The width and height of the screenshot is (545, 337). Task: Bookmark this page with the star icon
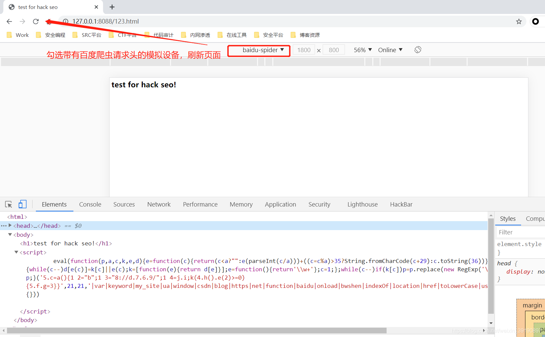coord(519,22)
